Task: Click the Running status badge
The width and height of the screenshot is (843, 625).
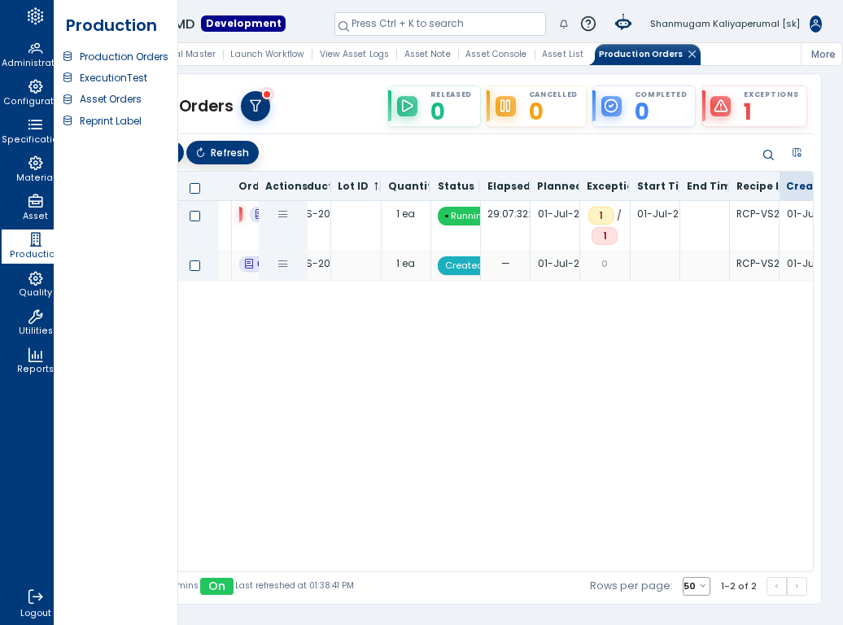Action: [x=459, y=216]
